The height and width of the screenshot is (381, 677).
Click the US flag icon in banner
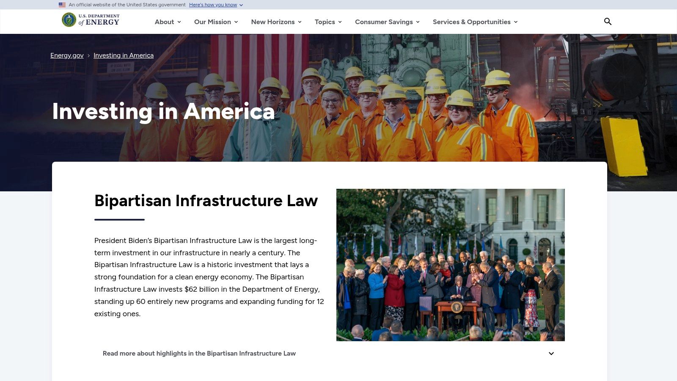62,5
